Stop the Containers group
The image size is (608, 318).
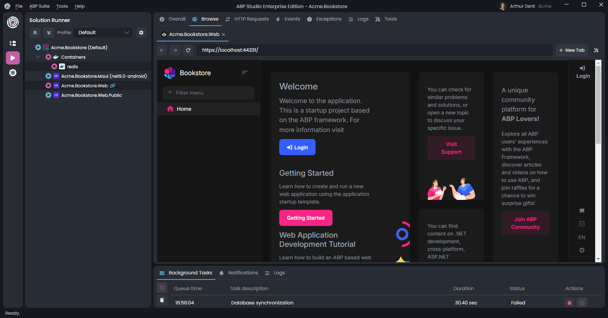(x=48, y=57)
